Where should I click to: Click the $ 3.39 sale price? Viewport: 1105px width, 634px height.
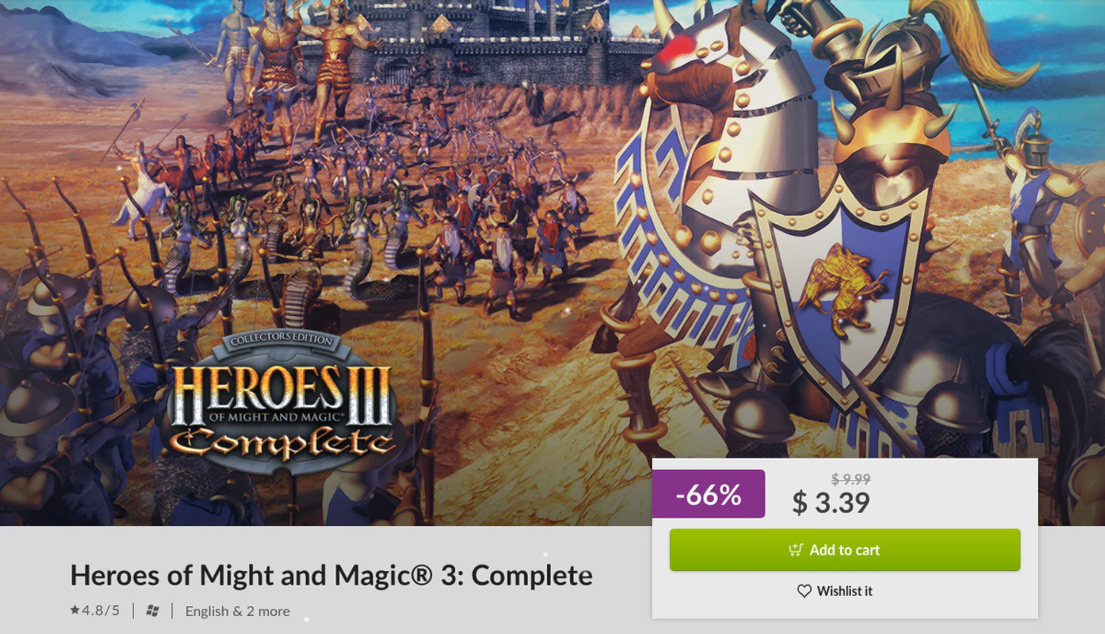(x=830, y=503)
